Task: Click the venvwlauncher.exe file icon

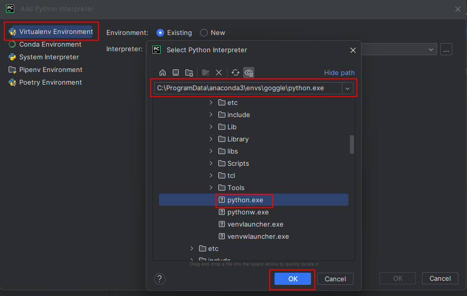Action: pos(221,236)
